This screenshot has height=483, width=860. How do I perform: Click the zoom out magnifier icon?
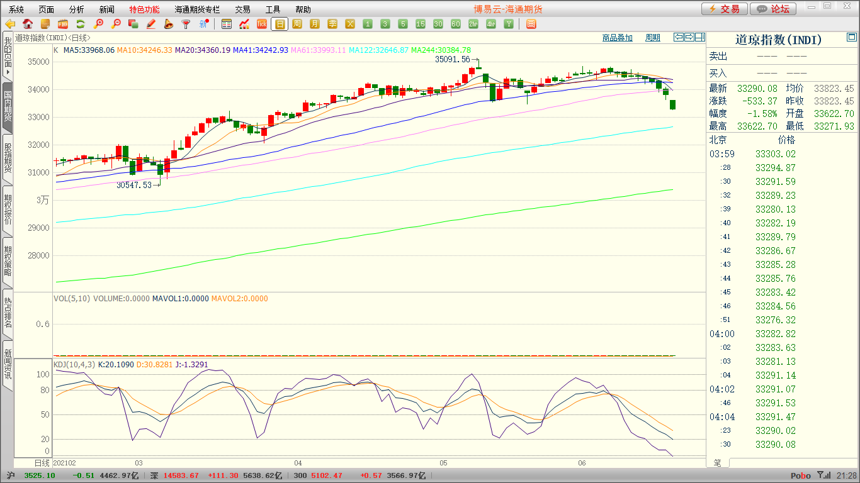click(x=116, y=24)
